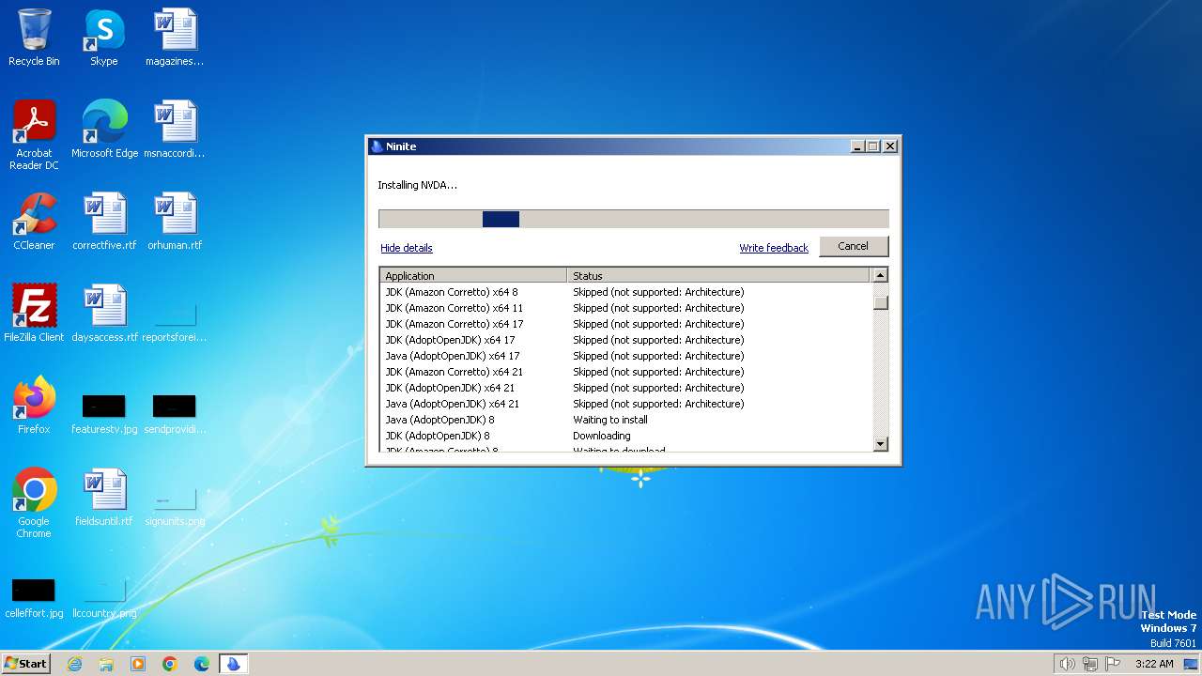Image resolution: width=1202 pixels, height=676 pixels.
Task: Click the Ninite title bar icon
Action: point(378,146)
